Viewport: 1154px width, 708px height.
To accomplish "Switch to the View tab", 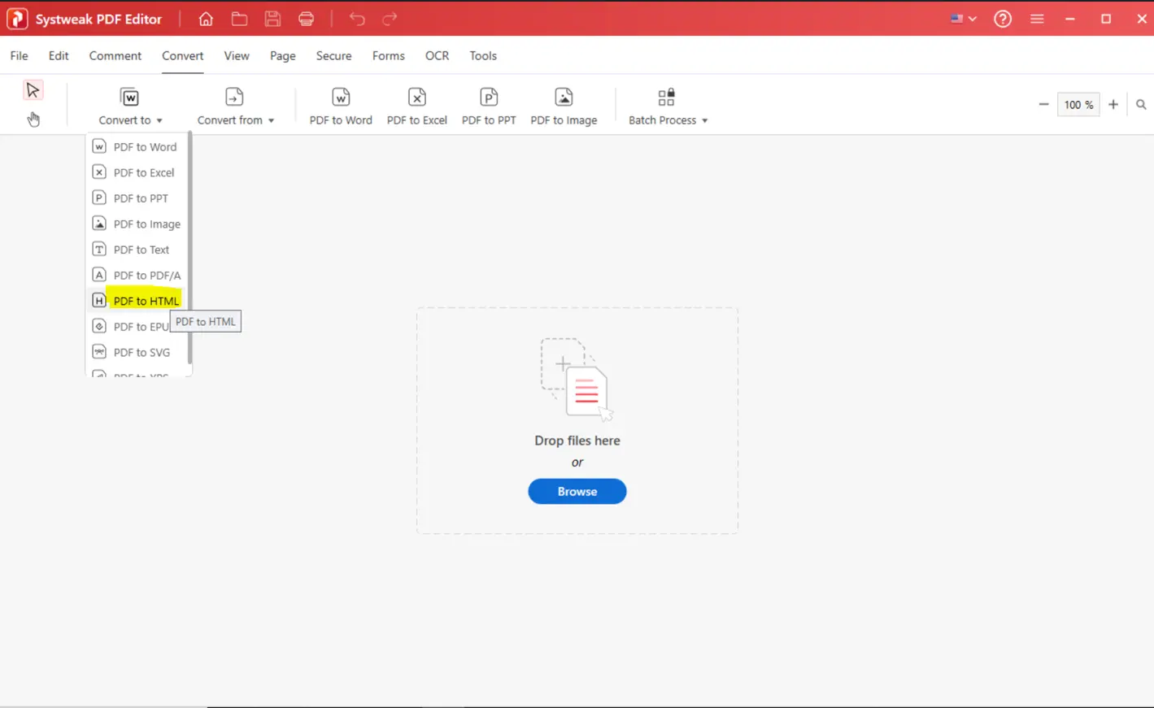I will click(x=237, y=55).
